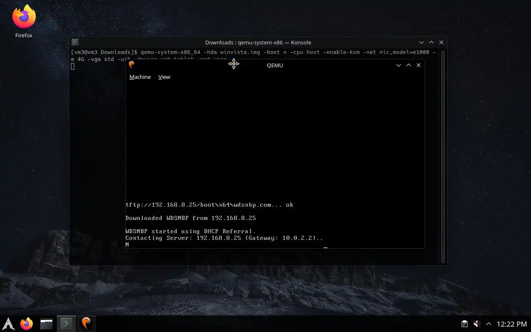Open file manager from taskbar
The width and height of the screenshot is (531, 332).
tap(46, 324)
